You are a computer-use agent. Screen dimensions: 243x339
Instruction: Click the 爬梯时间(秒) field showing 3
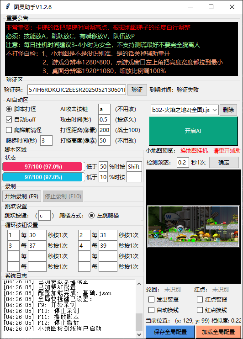[x=46, y=141]
